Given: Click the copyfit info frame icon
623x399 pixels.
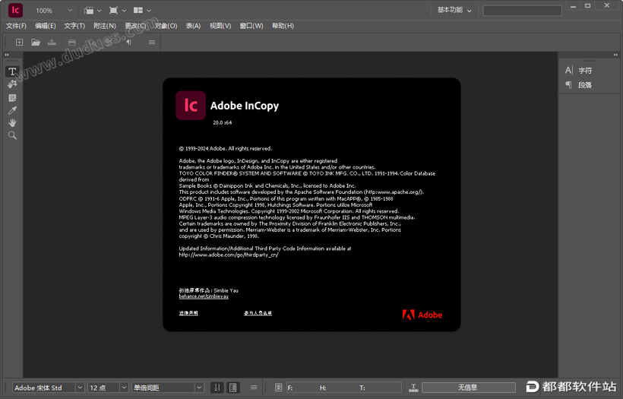Looking at the screenshot, I should 279,387.
